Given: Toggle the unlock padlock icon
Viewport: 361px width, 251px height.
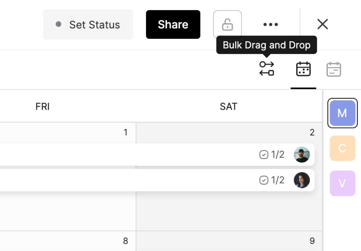Looking at the screenshot, I should point(227,25).
